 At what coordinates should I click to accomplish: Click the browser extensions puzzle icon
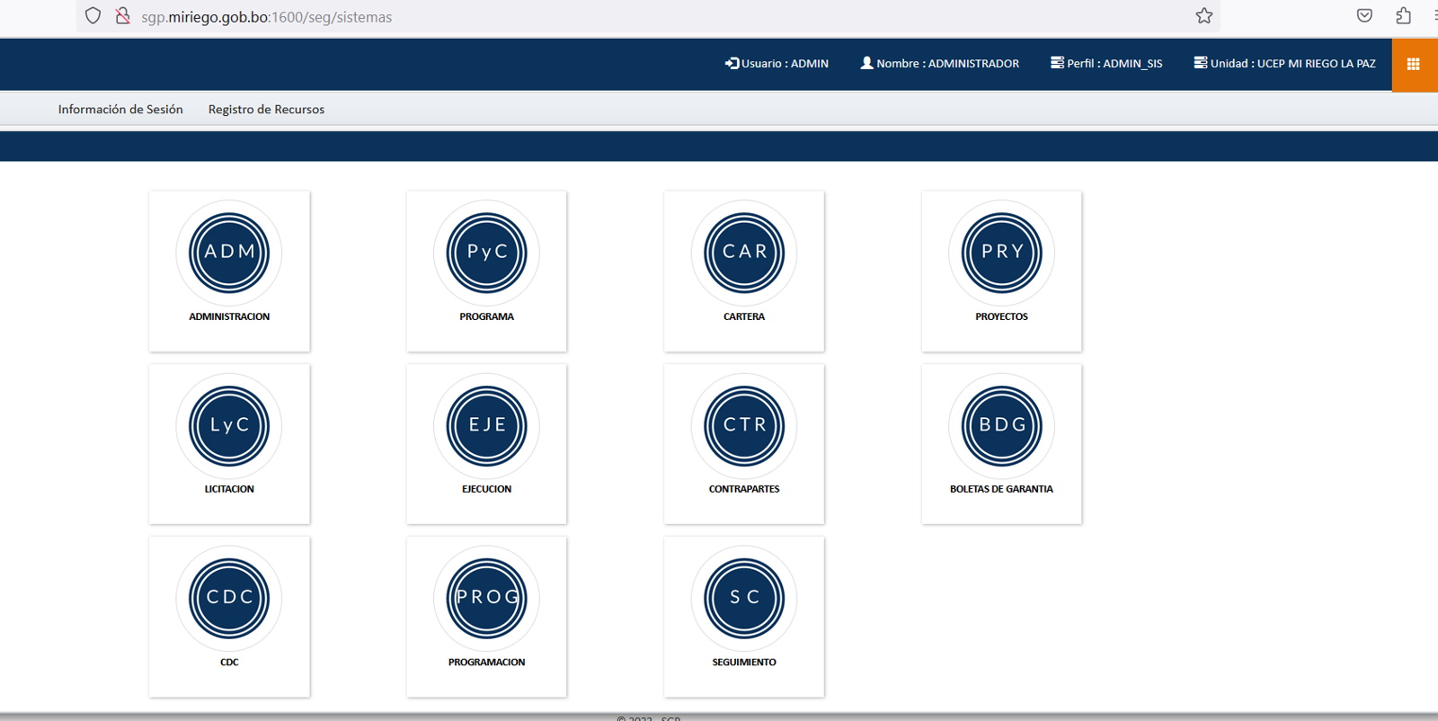point(1403,16)
